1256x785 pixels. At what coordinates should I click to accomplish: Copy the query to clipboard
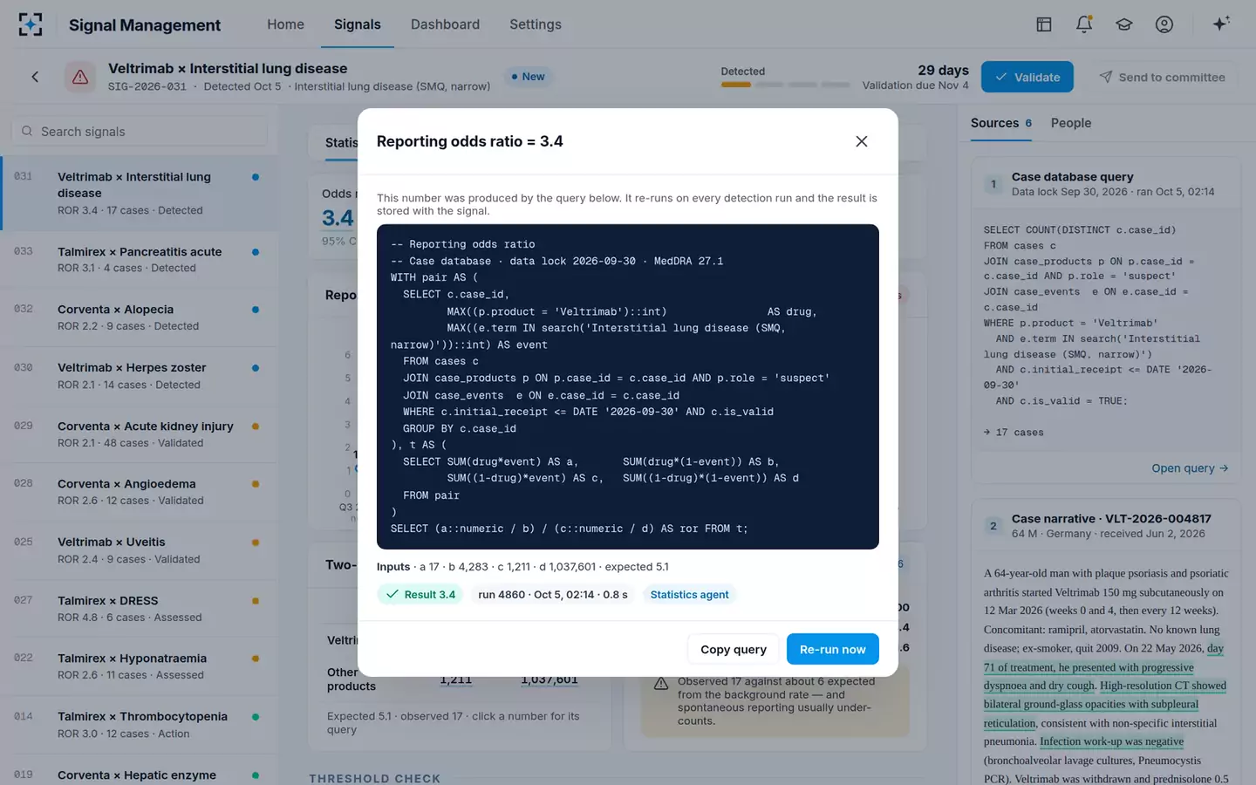pyautogui.click(x=734, y=649)
